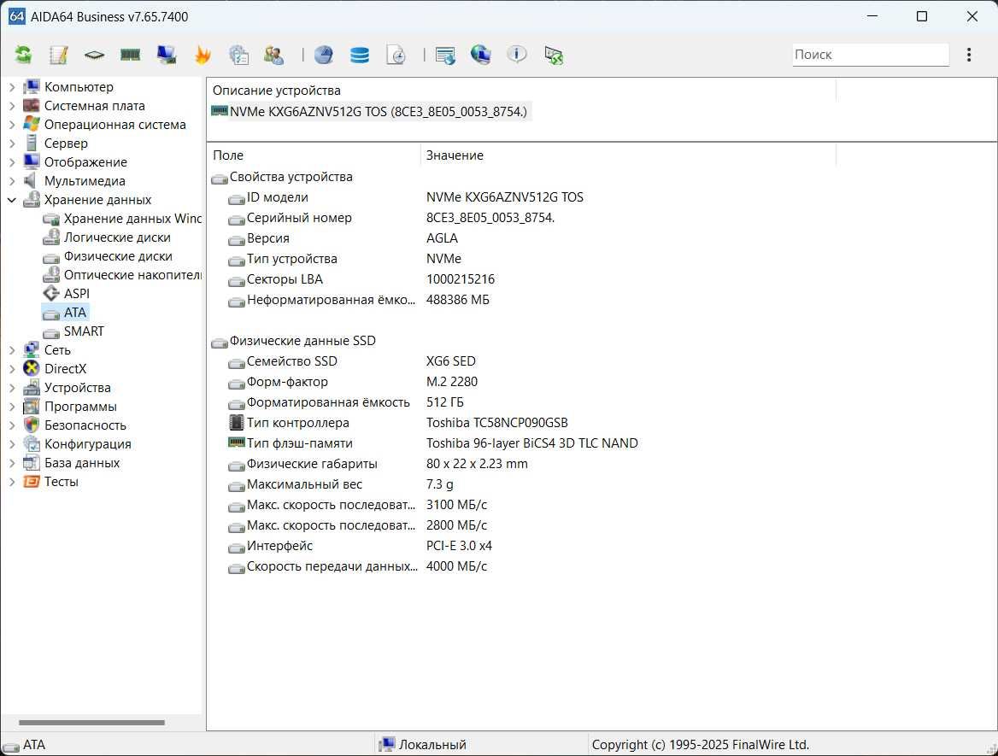Click the two users toolbar icon
Viewport: 998px width, 756px height.
coord(273,56)
